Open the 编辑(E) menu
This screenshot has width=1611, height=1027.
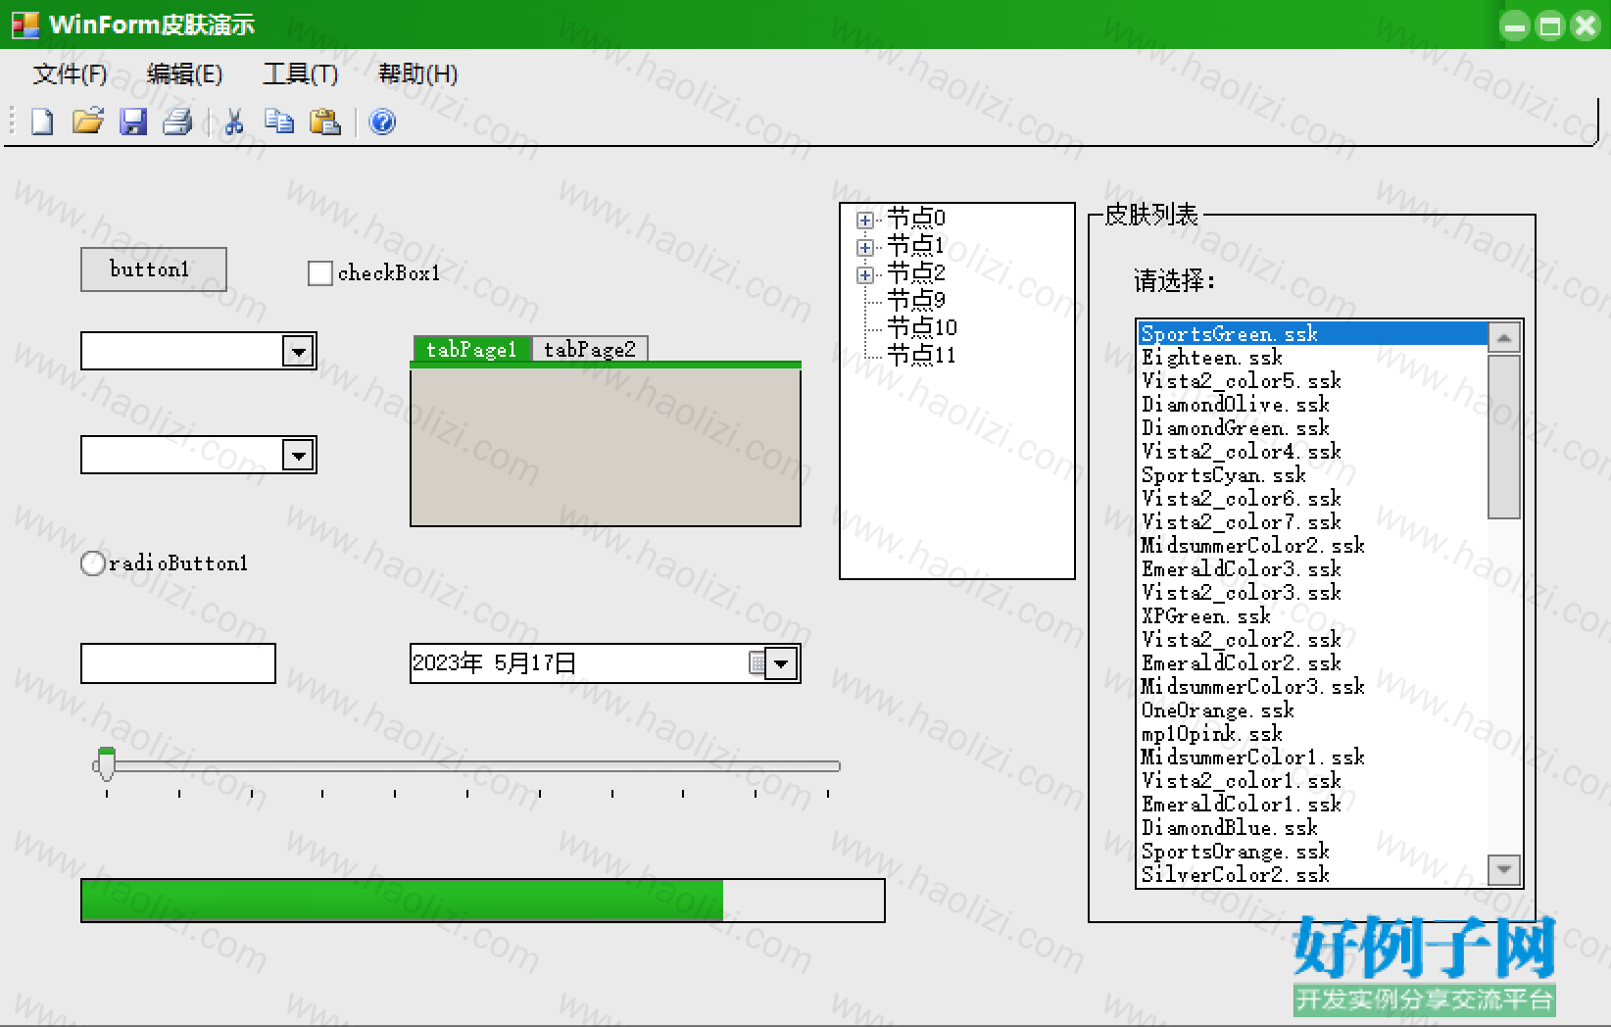pos(184,74)
